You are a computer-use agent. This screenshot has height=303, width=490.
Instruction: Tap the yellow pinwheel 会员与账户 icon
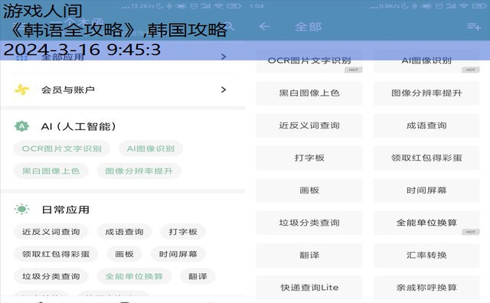22,90
